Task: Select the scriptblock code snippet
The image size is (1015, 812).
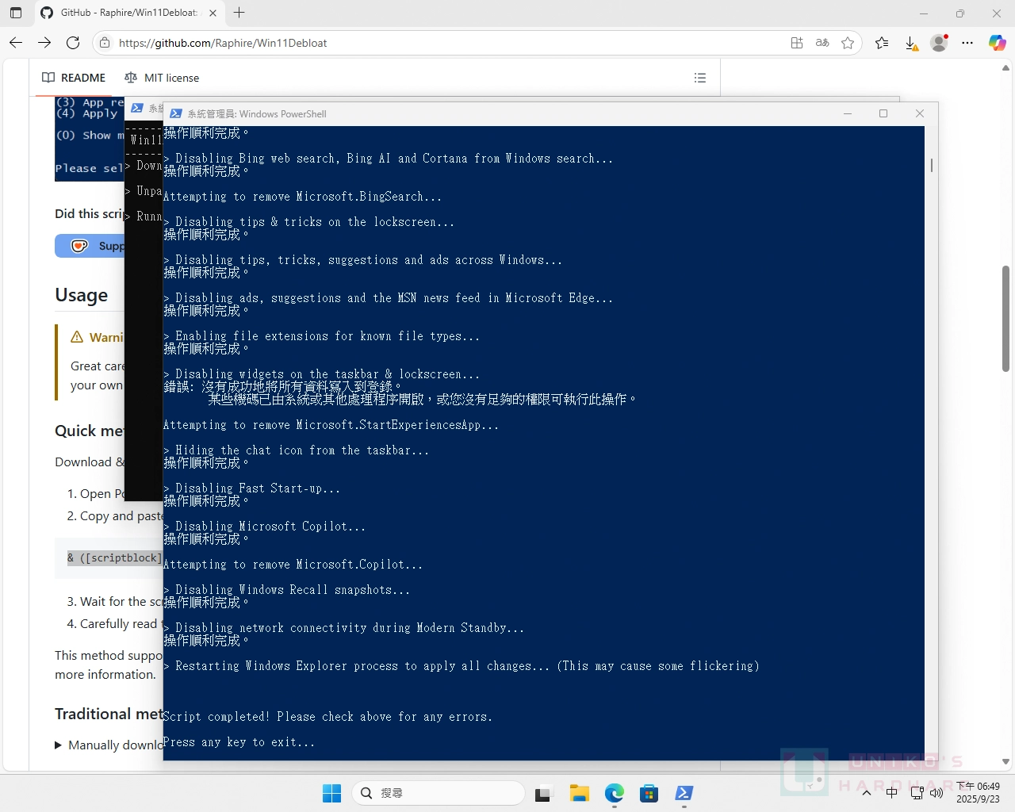Action: [x=114, y=558]
